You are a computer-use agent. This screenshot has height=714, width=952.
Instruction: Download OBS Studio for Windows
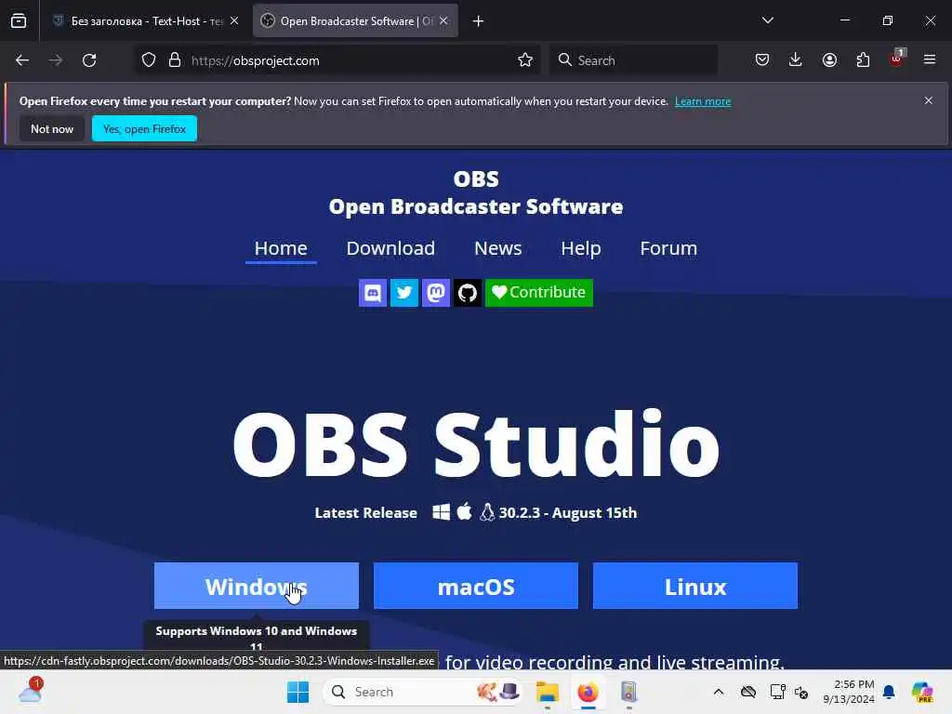pyautogui.click(x=257, y=586)
